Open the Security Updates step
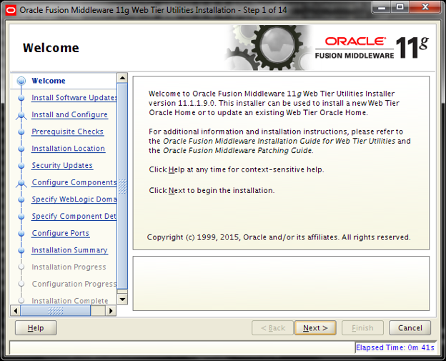 62,166
